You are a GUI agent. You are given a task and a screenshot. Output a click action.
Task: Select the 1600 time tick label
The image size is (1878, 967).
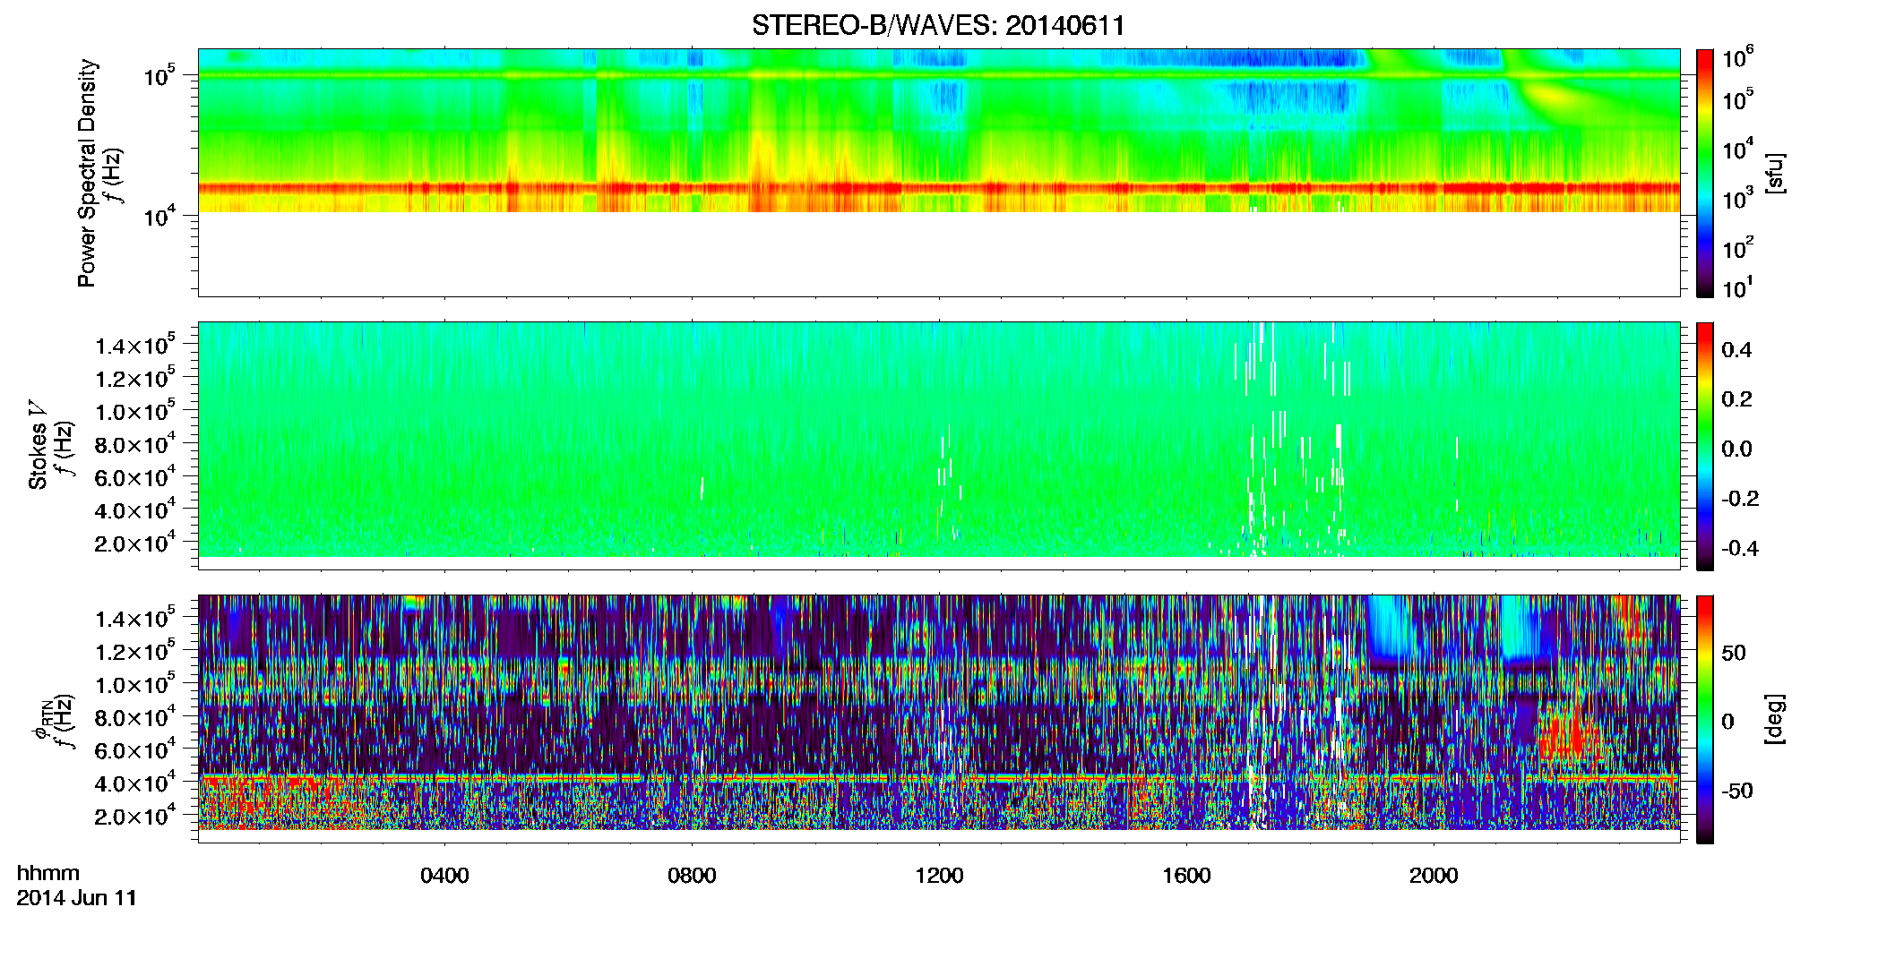click(1186, 875)
